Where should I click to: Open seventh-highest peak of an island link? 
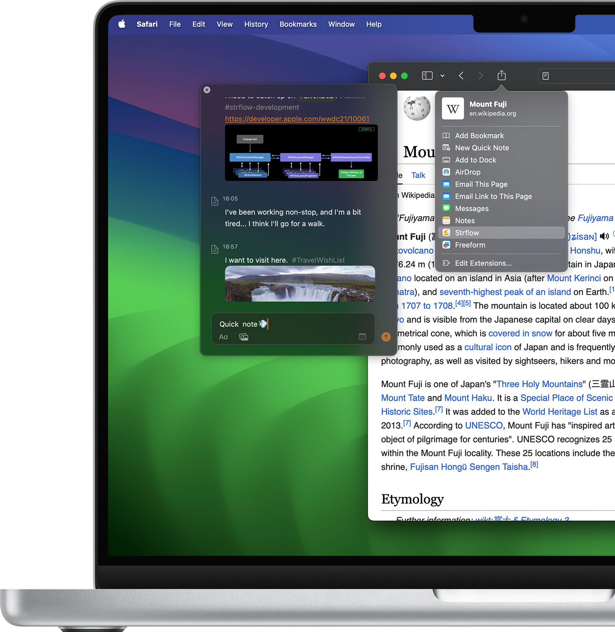[x=505, y=292]
